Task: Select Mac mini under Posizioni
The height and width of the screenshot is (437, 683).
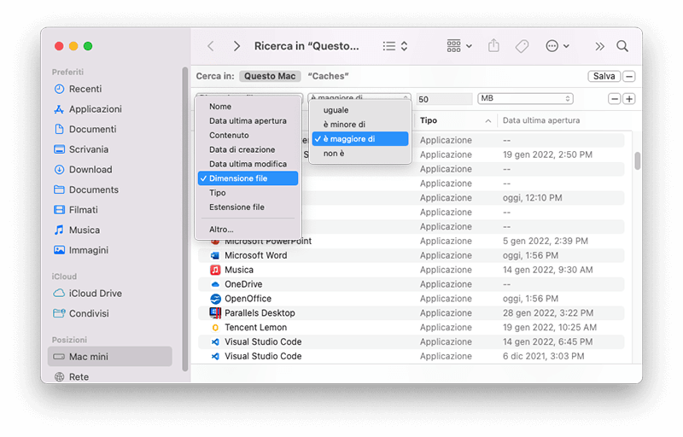Action: click(110, 357)
